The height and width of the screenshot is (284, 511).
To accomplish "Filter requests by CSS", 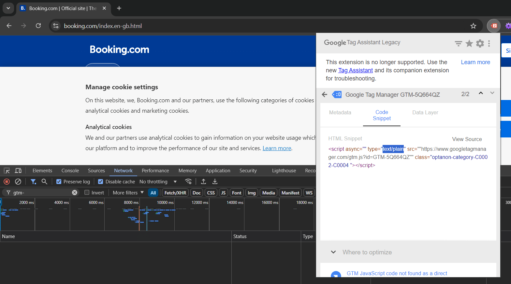I will (211, 193).
